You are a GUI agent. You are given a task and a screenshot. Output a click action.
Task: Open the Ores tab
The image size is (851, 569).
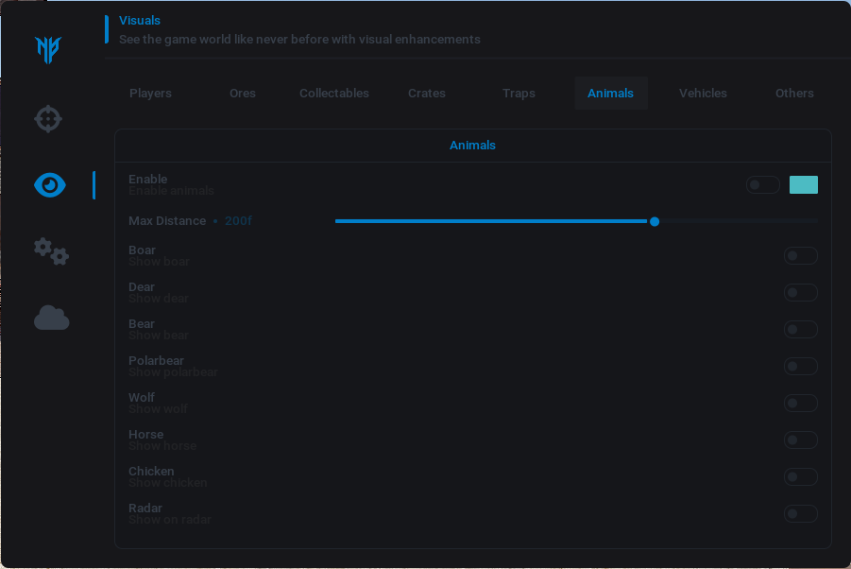(x=243, y=94)
